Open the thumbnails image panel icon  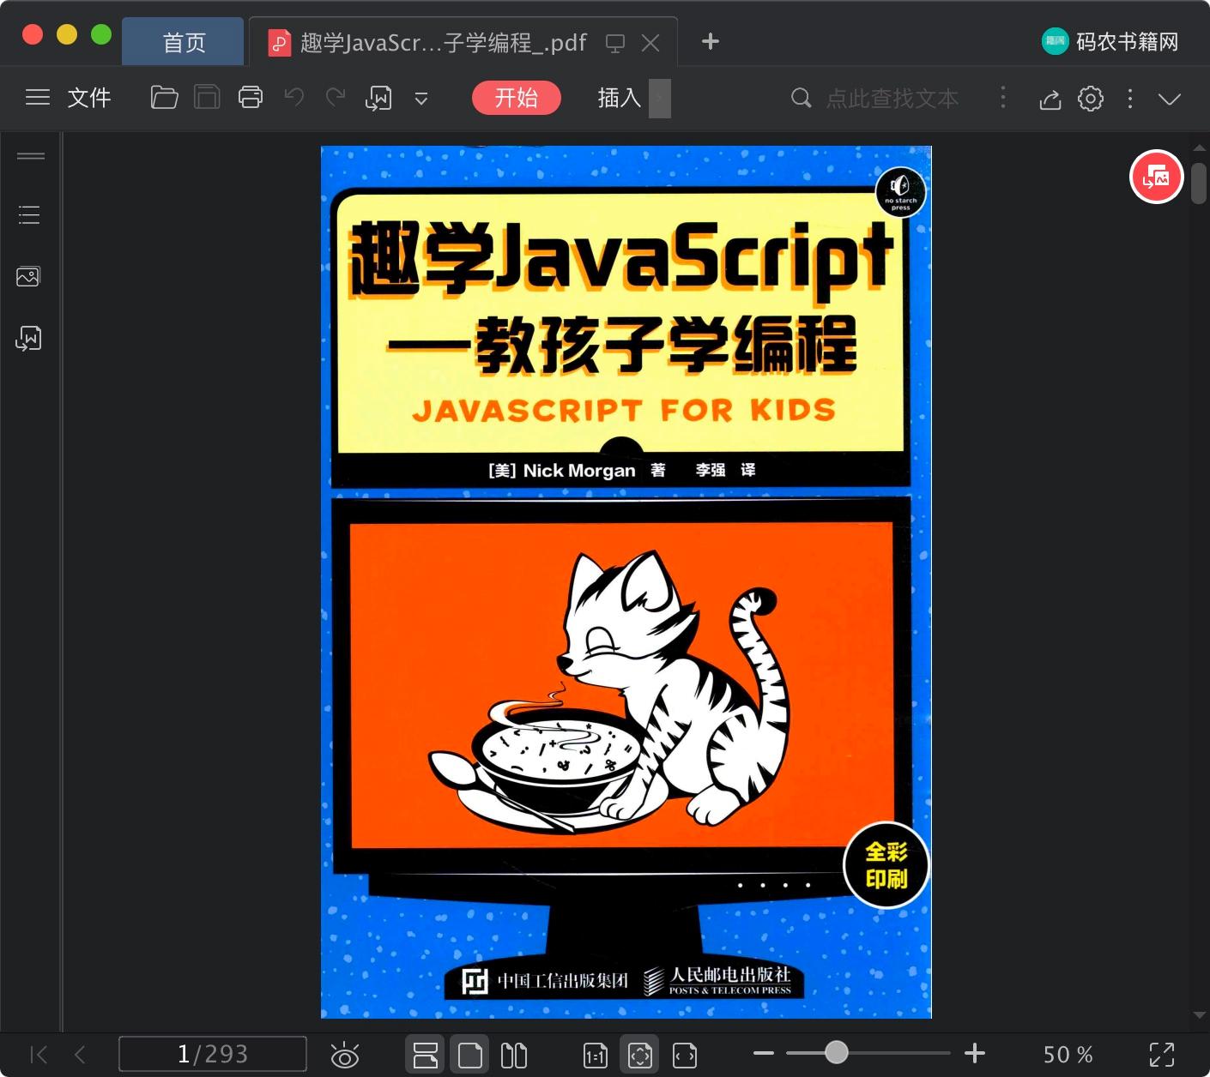pyautogui.click(x=28, y=276)
